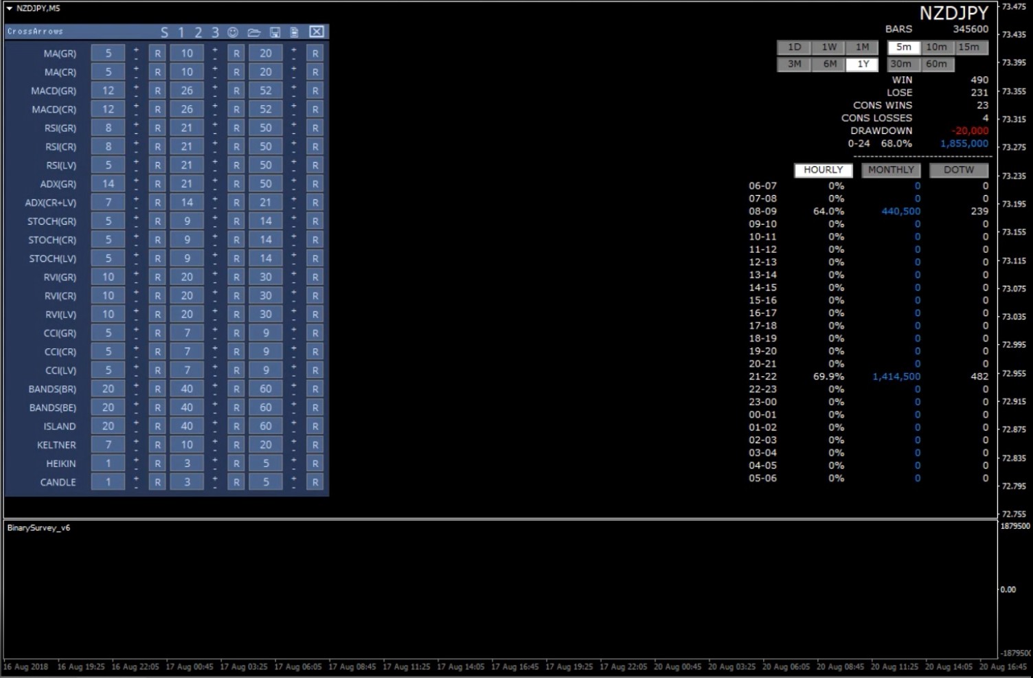Select the 60m expiry toggle
This screenshot has width=1033, height=678.
[936, 64]
